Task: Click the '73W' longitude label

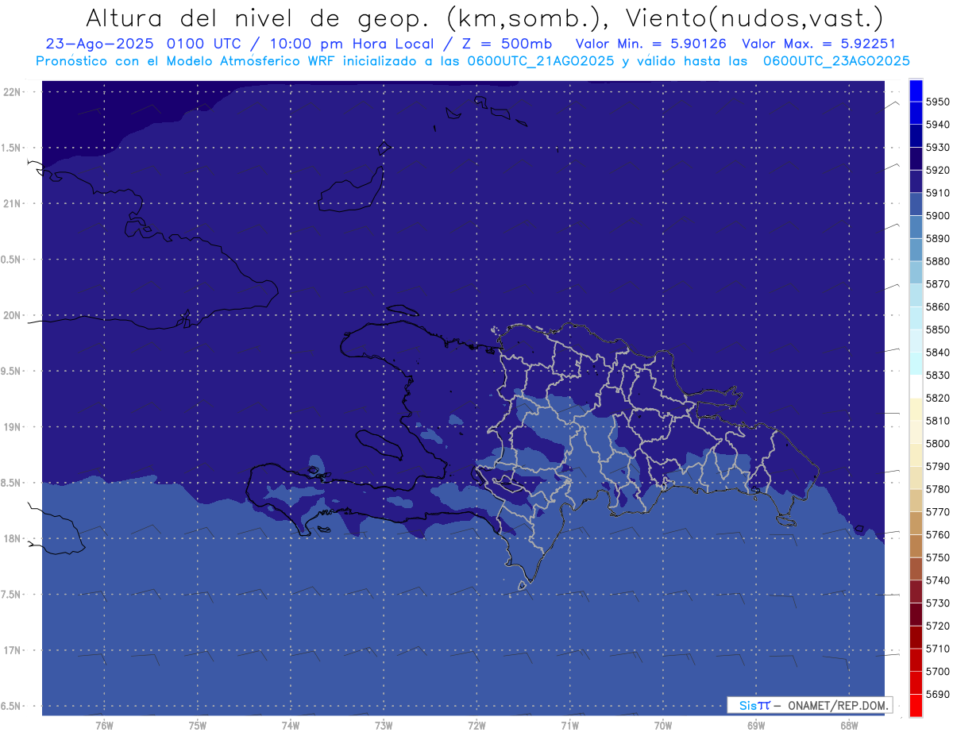Action: pyautogui.click(x=384, y=726)
